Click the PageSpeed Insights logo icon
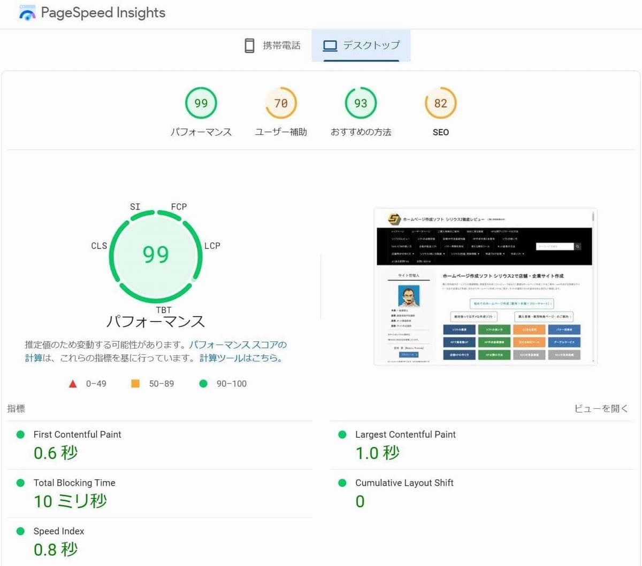The image size is (642, 566). coord(27,13)
